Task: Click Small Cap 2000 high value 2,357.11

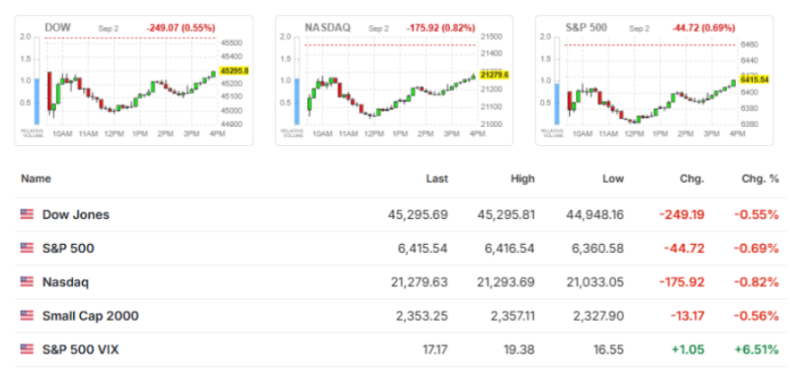Action: pos(512,316)
